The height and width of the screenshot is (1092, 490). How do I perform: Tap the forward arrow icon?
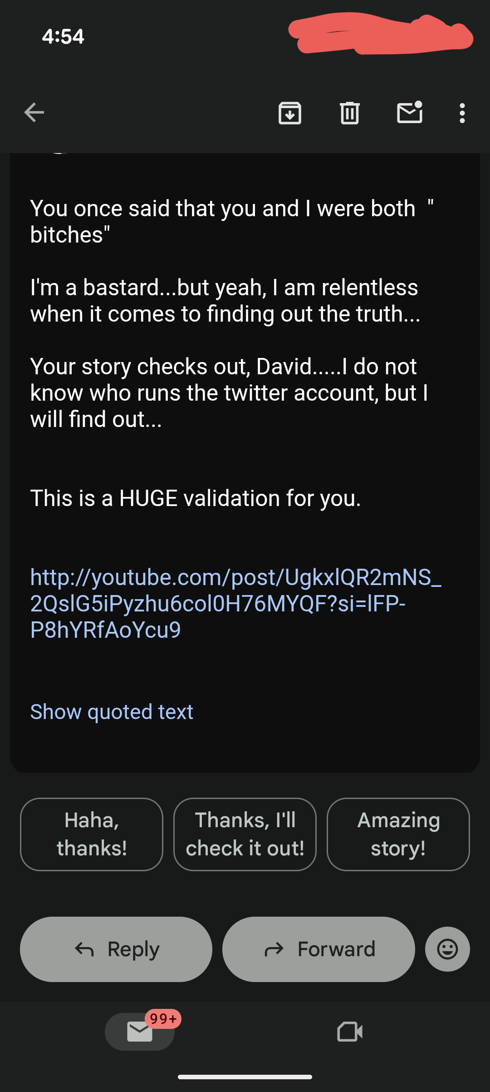tap(274, 949)
